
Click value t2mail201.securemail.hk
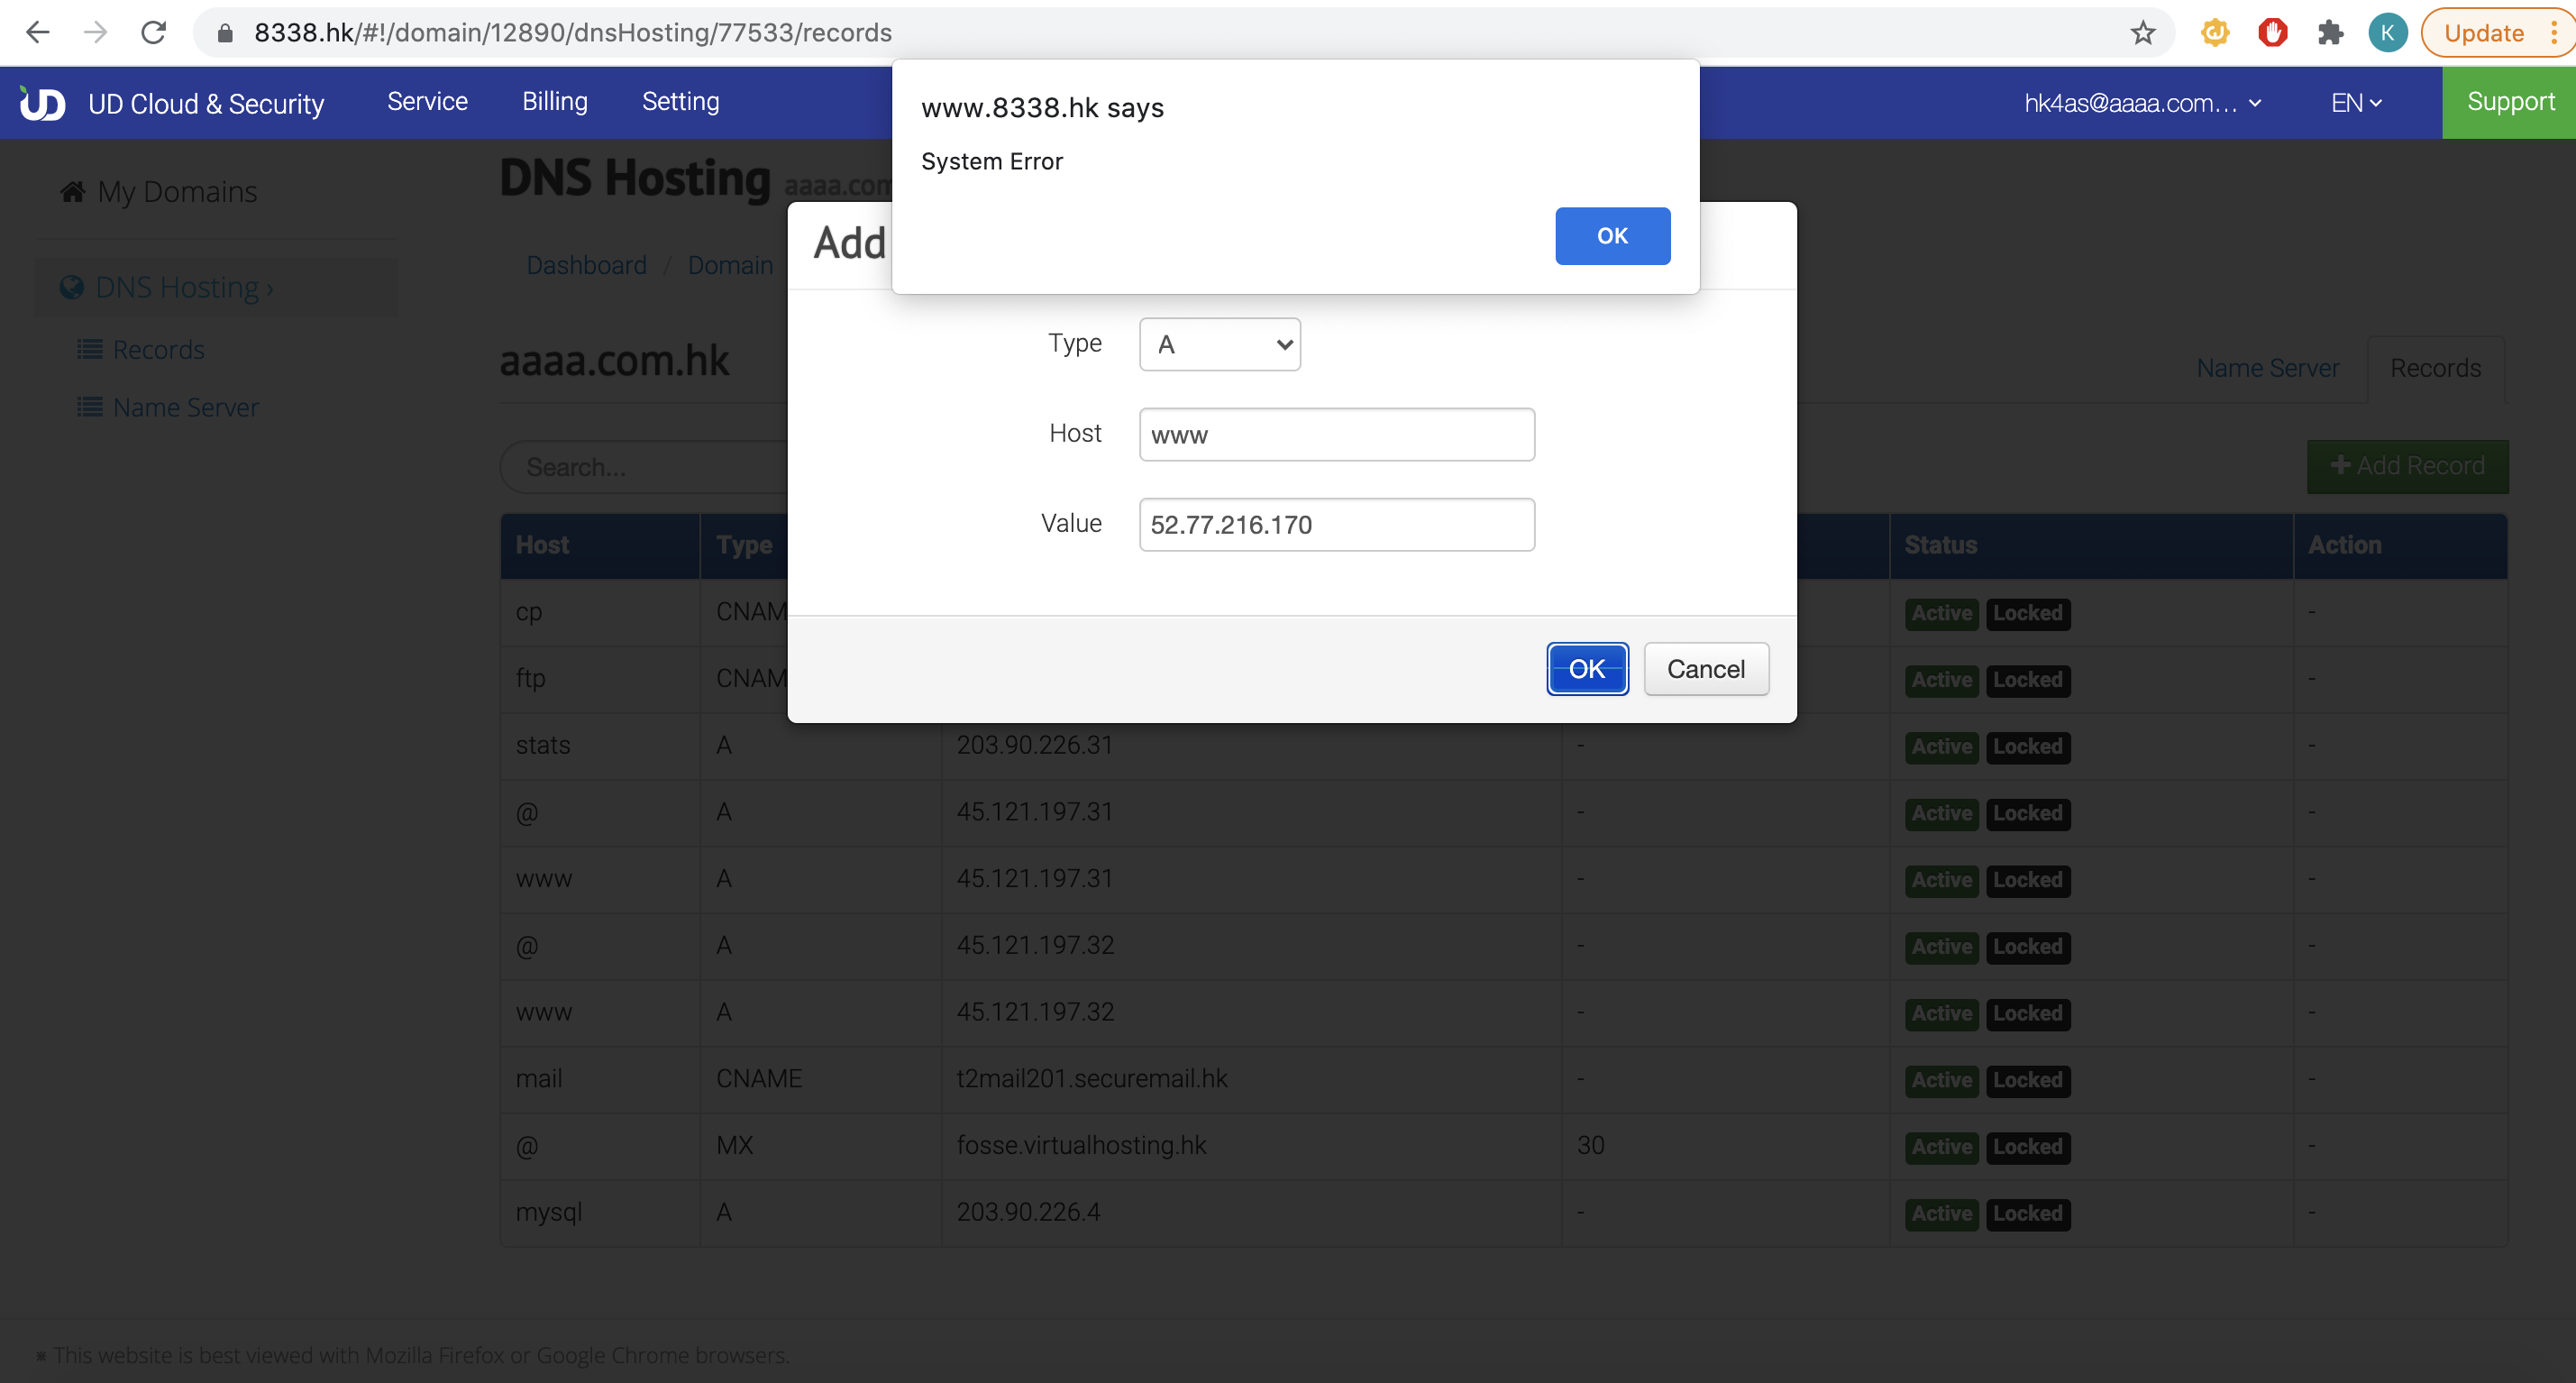tap(1091, 1079)
